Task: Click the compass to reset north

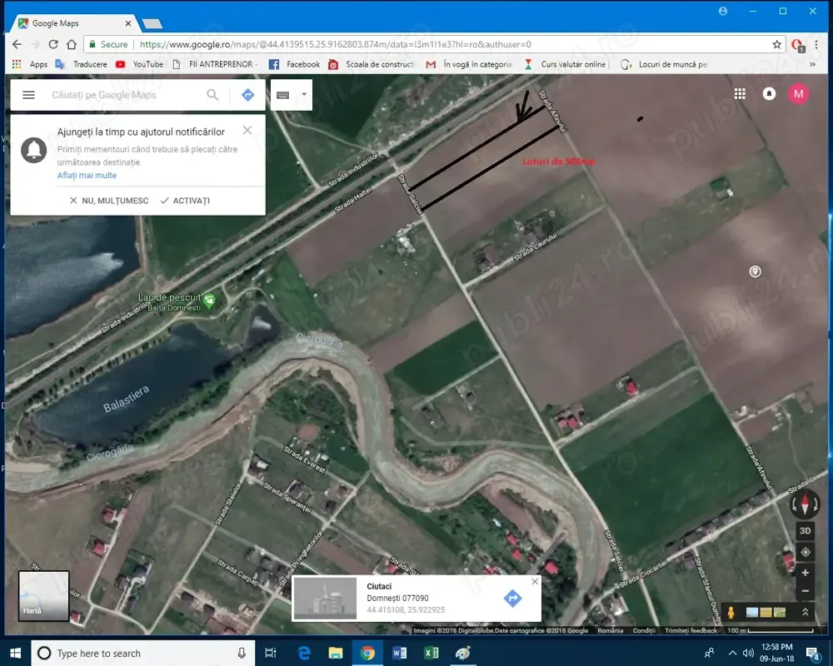Action: pyautogui.click(x=805, y=504)
